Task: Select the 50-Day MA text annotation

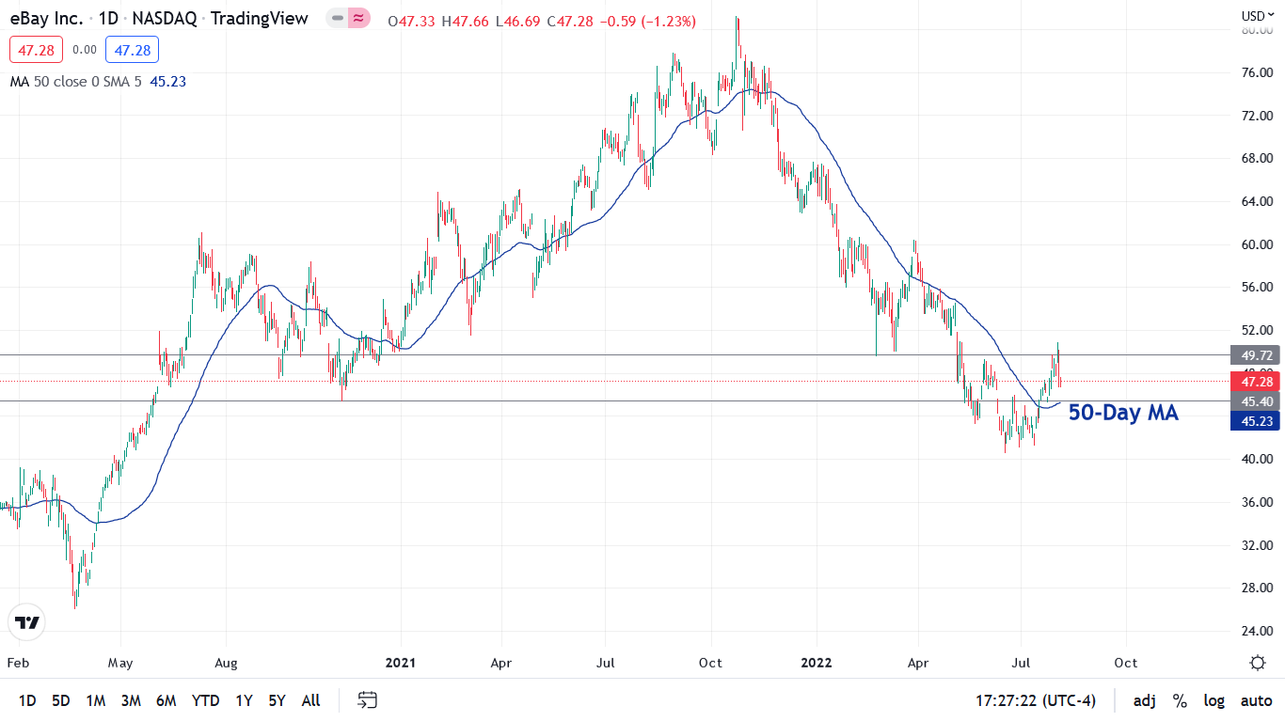Action: click(1123, 412)
